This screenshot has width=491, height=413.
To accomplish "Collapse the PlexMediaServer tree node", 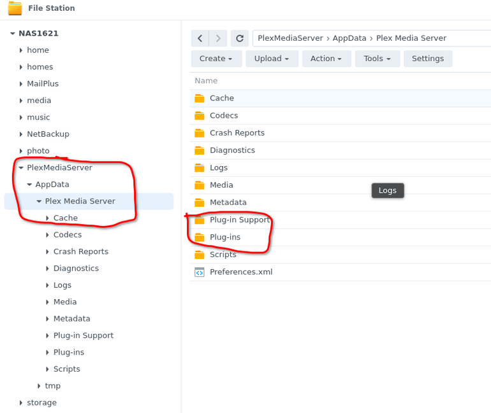I will (x=21, y=168).
